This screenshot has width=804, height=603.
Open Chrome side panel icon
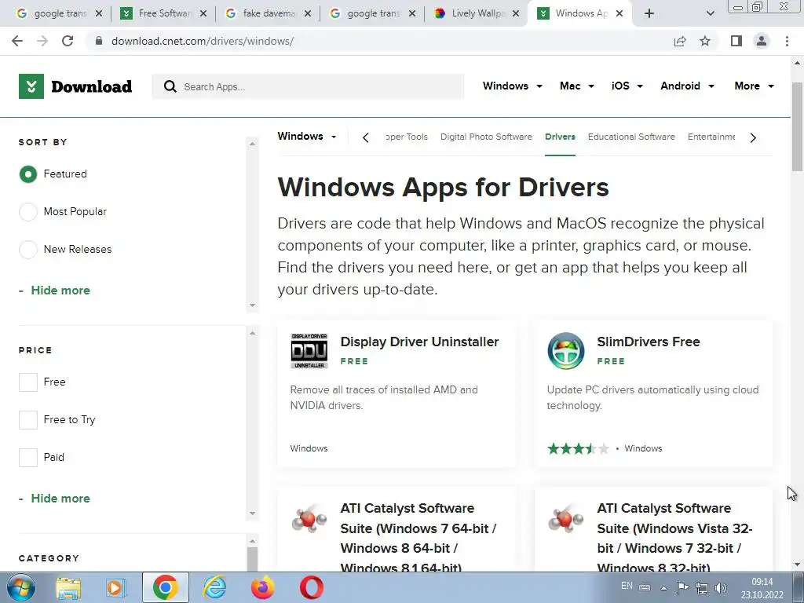coord(736,41)
